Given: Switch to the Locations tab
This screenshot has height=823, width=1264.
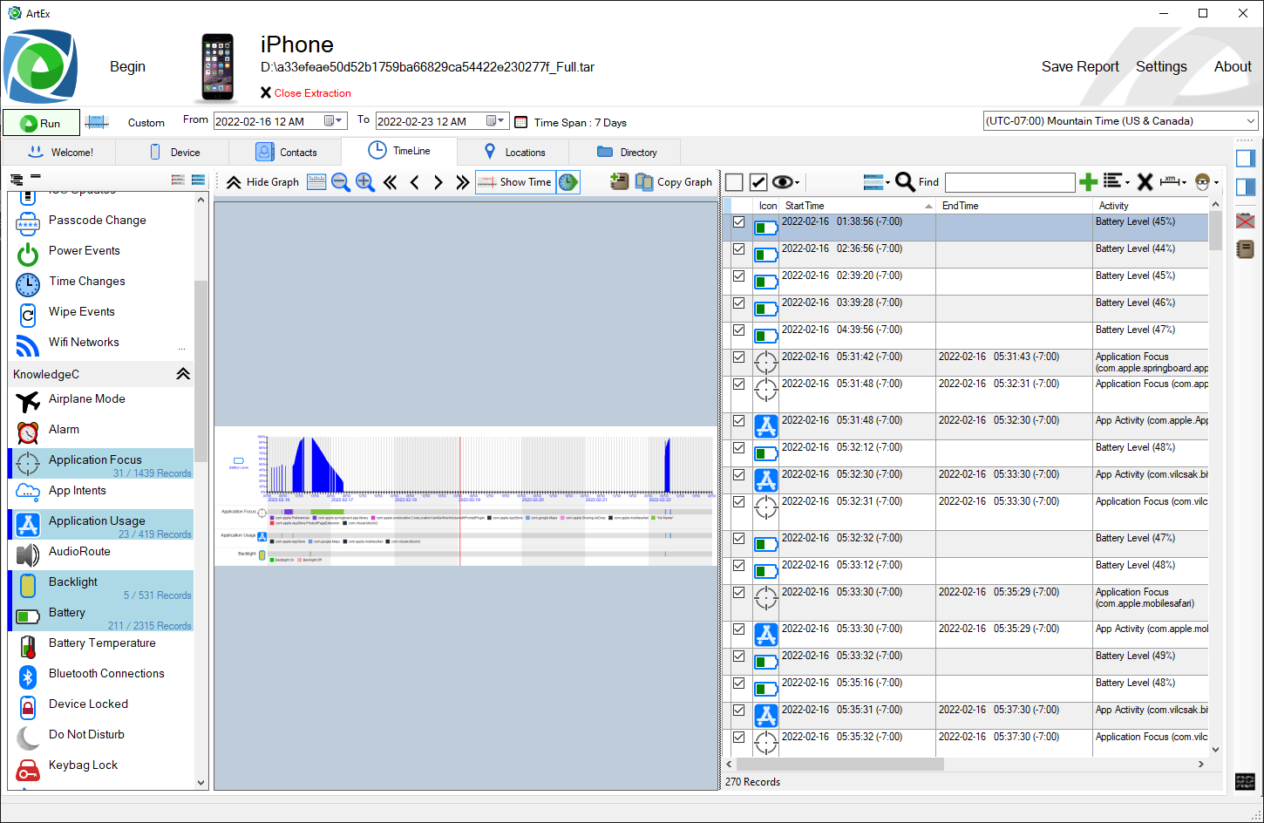Looking at the screenshot, I should click(x=514, y=152).
